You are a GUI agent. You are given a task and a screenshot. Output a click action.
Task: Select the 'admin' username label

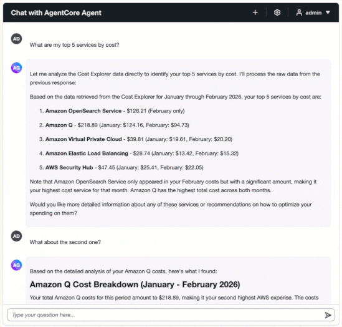click(313, 13)
